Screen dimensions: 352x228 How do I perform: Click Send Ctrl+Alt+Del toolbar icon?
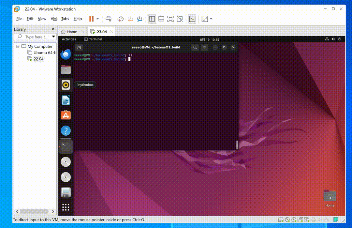109,19
